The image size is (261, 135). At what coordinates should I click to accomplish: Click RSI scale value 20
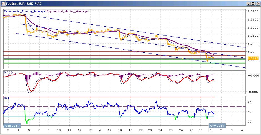coord(250,121)
